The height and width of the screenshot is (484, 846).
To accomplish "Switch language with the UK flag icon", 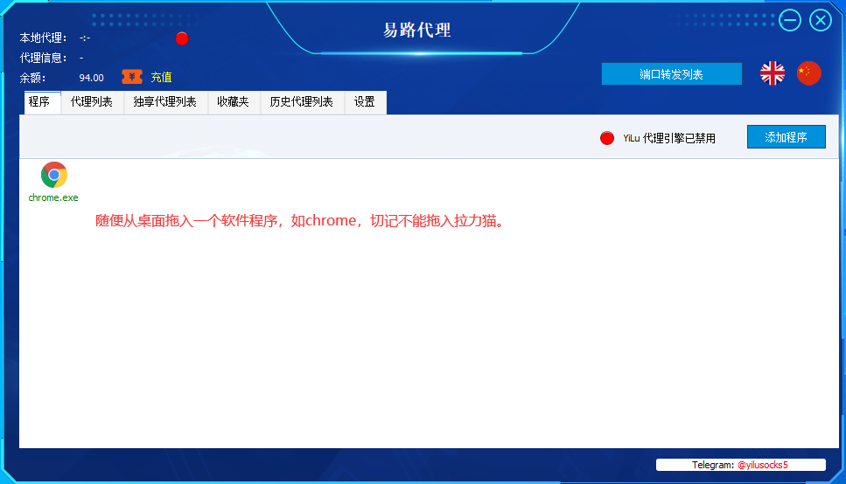I will tap(773, 73).
